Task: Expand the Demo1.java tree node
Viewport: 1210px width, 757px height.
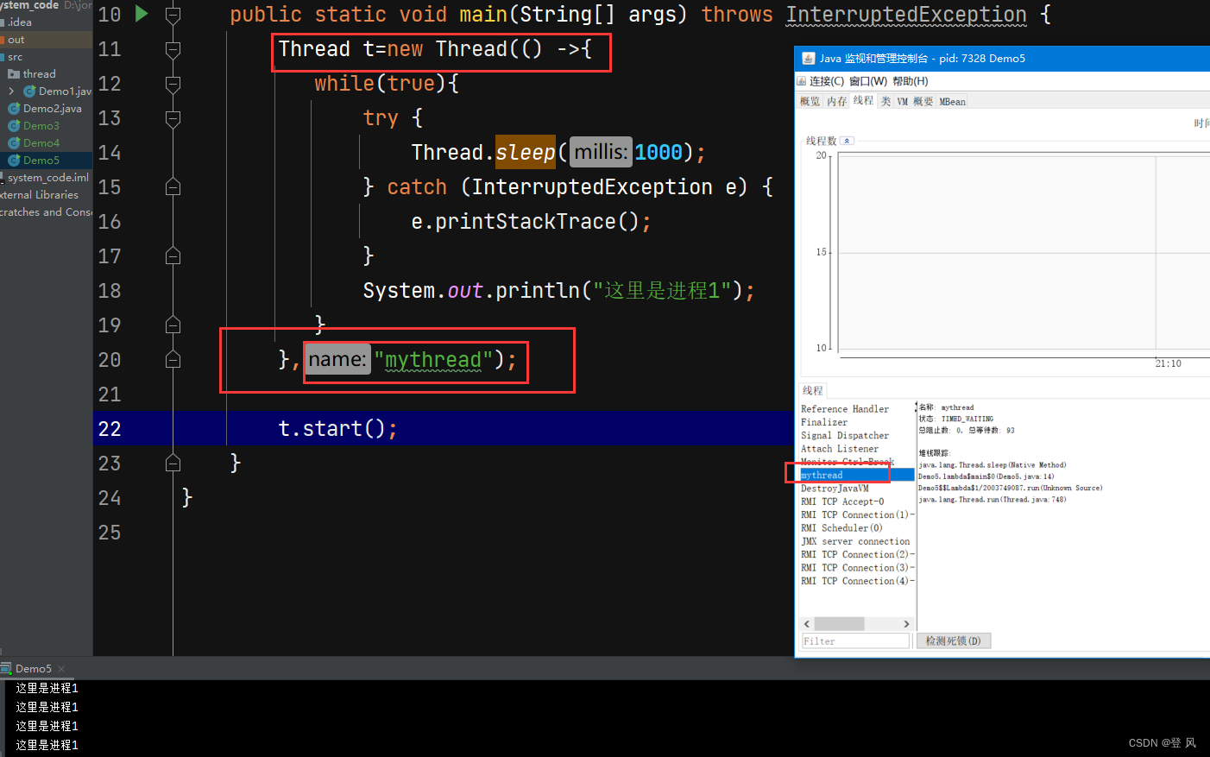Action: click(11, 91)
